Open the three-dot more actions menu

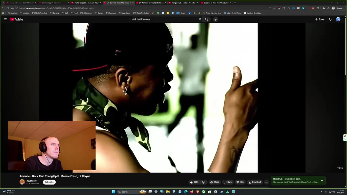point(266,182)
